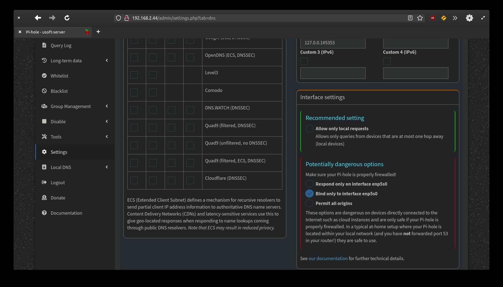The image size is (503, 287).
Task: Click the Local DNS address-book icon
Action: point(44,167)
